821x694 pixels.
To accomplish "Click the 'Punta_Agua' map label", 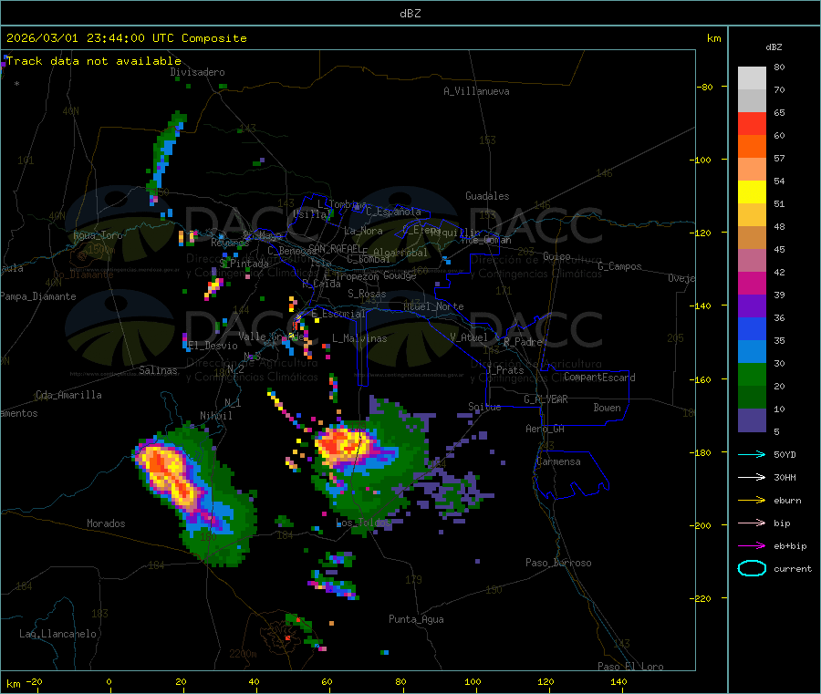I will (416, 619).
